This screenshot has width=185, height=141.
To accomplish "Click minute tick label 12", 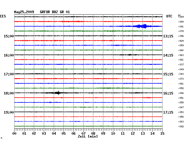I will pyautogui.click(x=133, y=134).
